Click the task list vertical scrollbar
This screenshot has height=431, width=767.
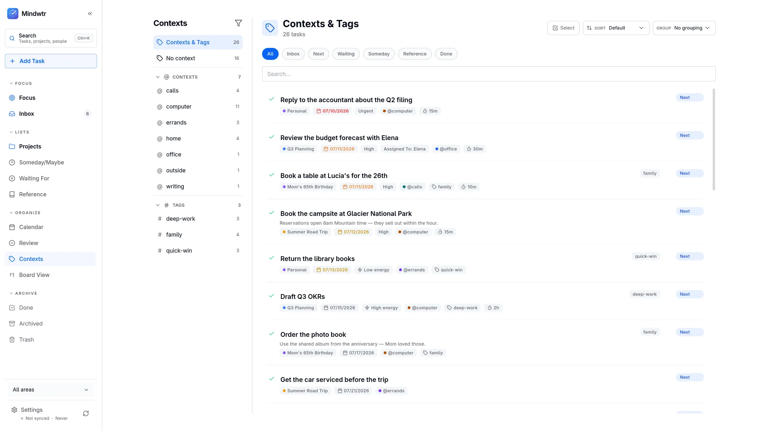[714, 140]
